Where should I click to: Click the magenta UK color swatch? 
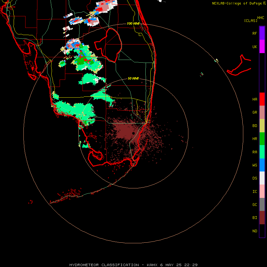click(262, 47)
